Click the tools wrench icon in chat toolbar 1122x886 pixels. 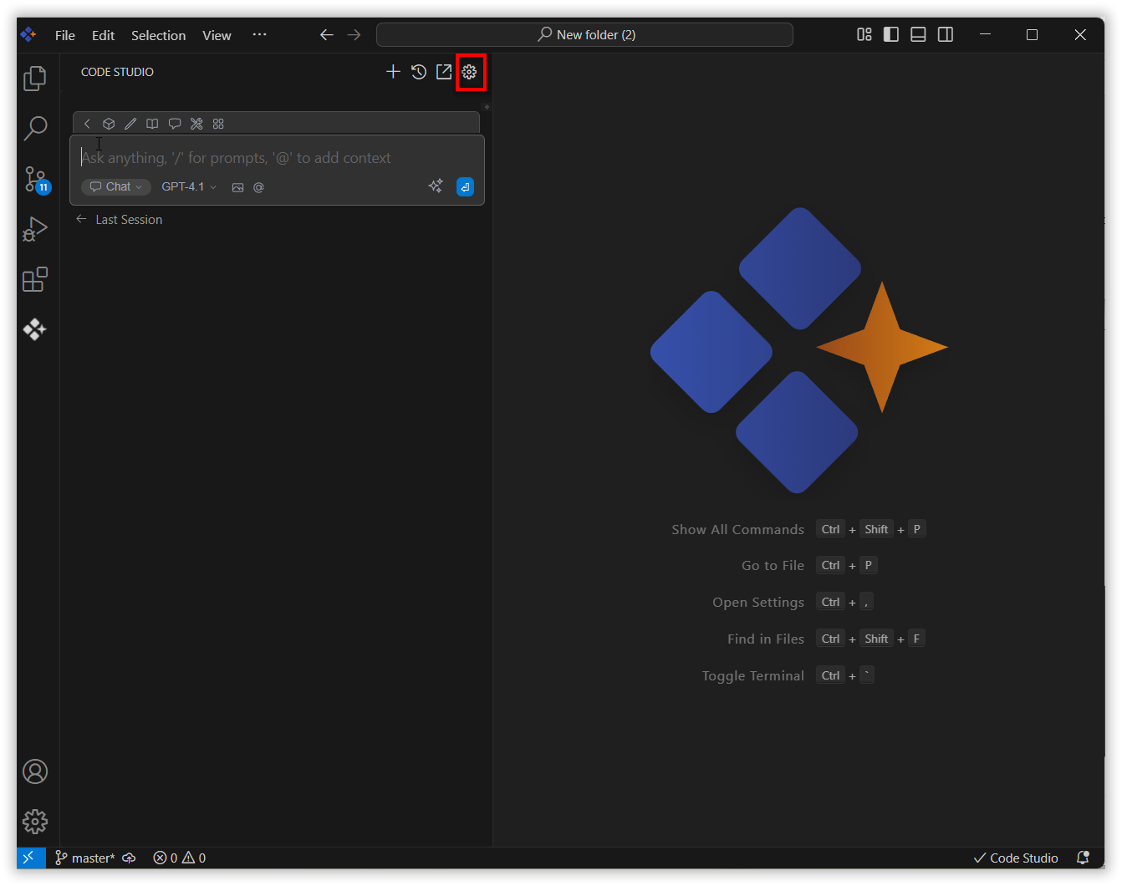point(196,124)
